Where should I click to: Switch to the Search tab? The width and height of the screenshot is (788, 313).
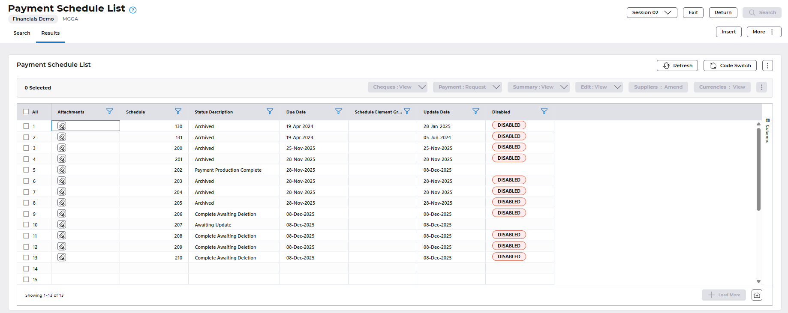[x=22, y=33]
